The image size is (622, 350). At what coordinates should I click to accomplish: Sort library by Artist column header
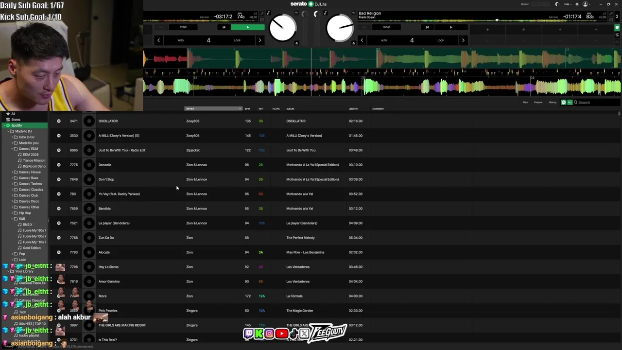point(213,109)
